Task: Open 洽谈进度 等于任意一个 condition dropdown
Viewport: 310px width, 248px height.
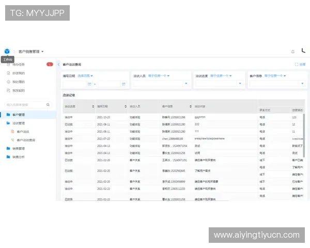Action: pyautogui.click(x=221, y=76)
